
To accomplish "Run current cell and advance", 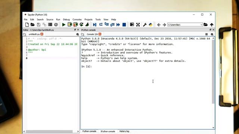I will pos(75,25).
